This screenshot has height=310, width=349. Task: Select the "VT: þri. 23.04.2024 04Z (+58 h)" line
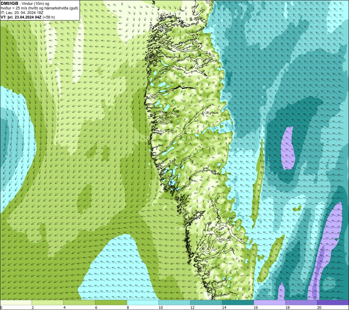click(x=28, y=17)
